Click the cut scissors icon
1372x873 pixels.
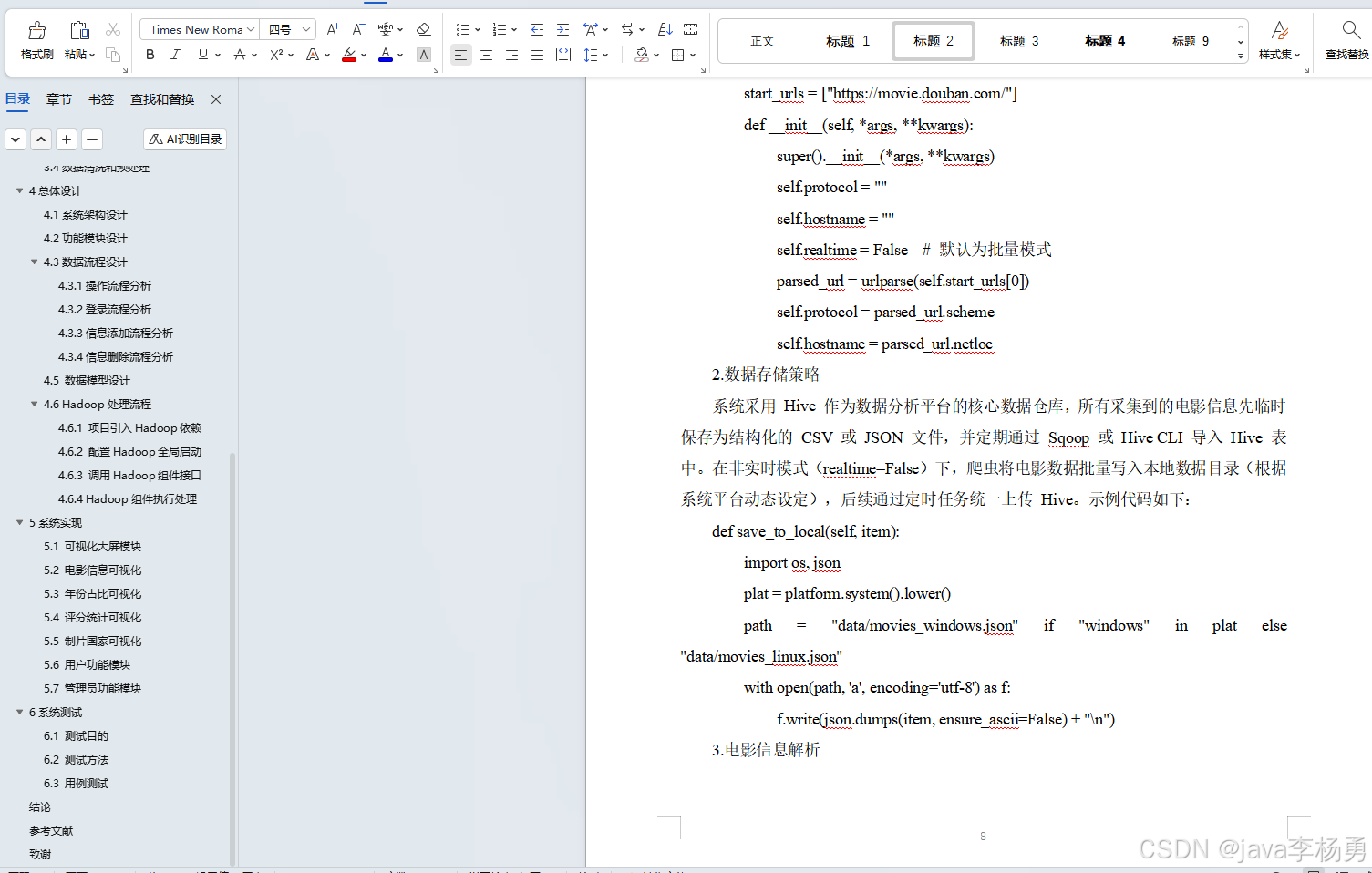point(113,28)
